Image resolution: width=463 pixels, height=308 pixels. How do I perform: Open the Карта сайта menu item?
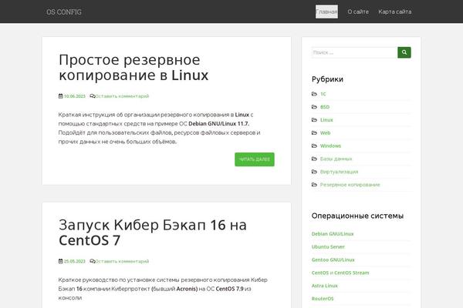395,12
